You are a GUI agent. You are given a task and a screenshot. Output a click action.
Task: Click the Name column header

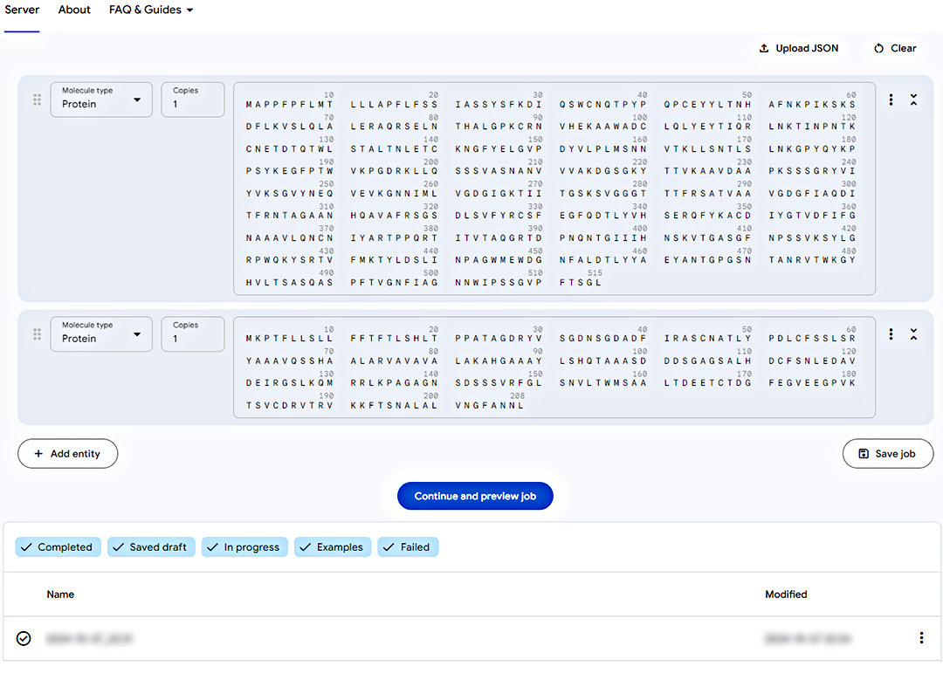[x=61, y=594]
